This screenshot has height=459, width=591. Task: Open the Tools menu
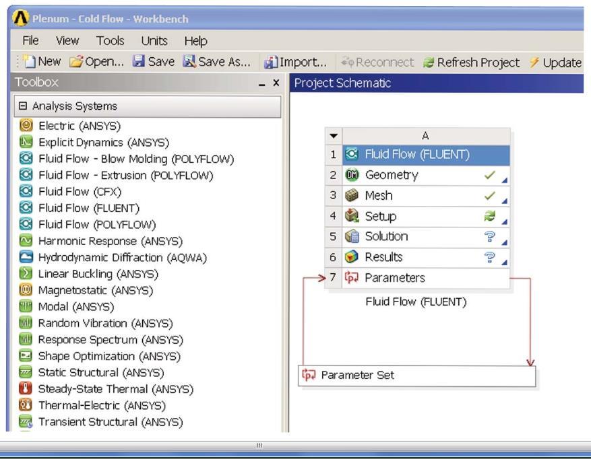pos(110,40)
